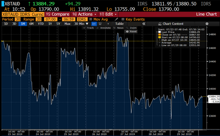Switch to candlestick bar chart icon
The width and height of the screenshot is (220, 136).
click(x=100, y=24)
